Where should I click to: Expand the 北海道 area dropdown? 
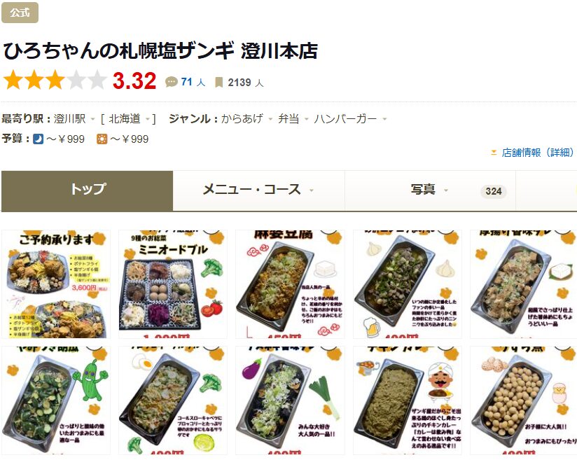(148, 119)
